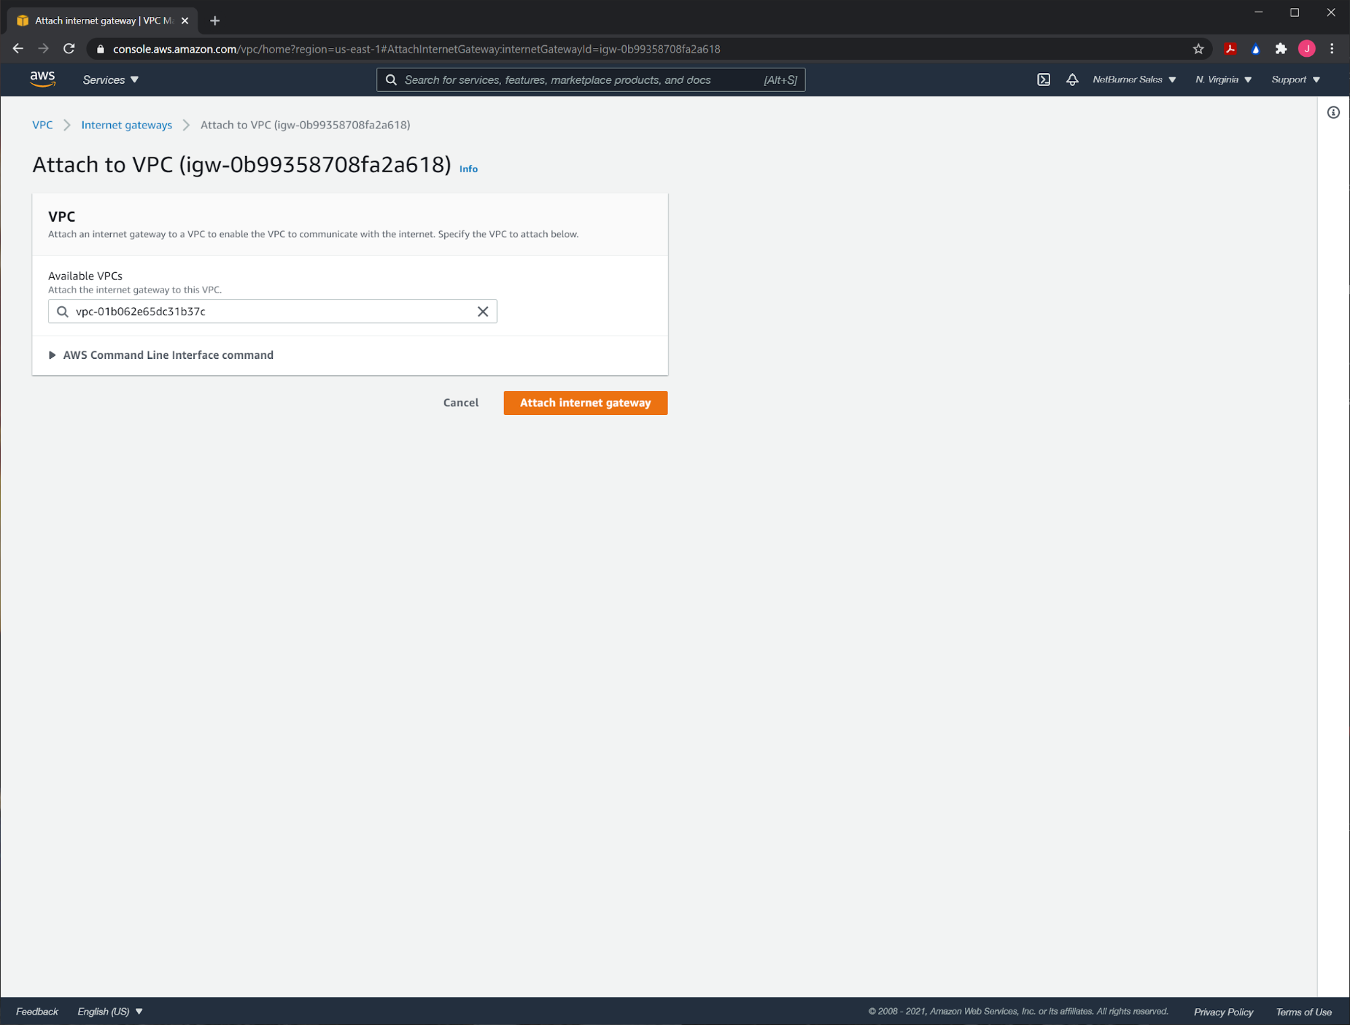
Task: Clear the selected VPC with X icon
Action: click(x=482, y=311)
